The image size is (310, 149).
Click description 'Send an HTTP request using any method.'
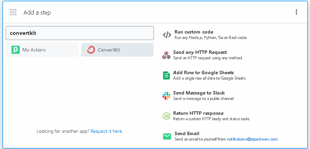click(x=208, y=58)
